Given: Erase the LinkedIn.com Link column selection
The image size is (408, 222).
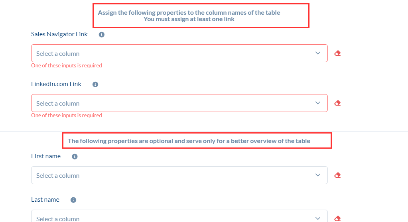Looking at the screenshot, I should click(337, 103).
